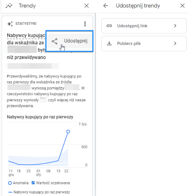The image size is (189, 196).
Task: Expand the Pobierz plik chevron
Action: pos(175,43)
